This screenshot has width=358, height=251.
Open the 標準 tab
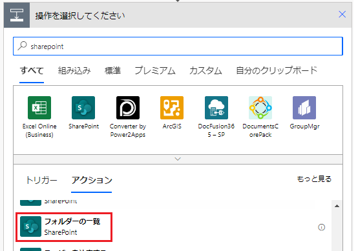(x=112, y=70)
